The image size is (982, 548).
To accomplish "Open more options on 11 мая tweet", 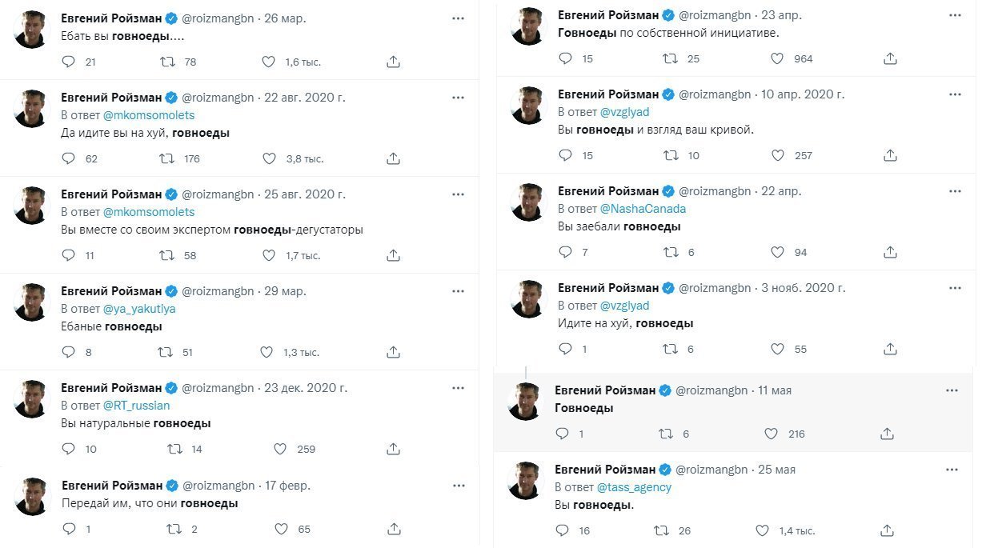I will point(952,390).
